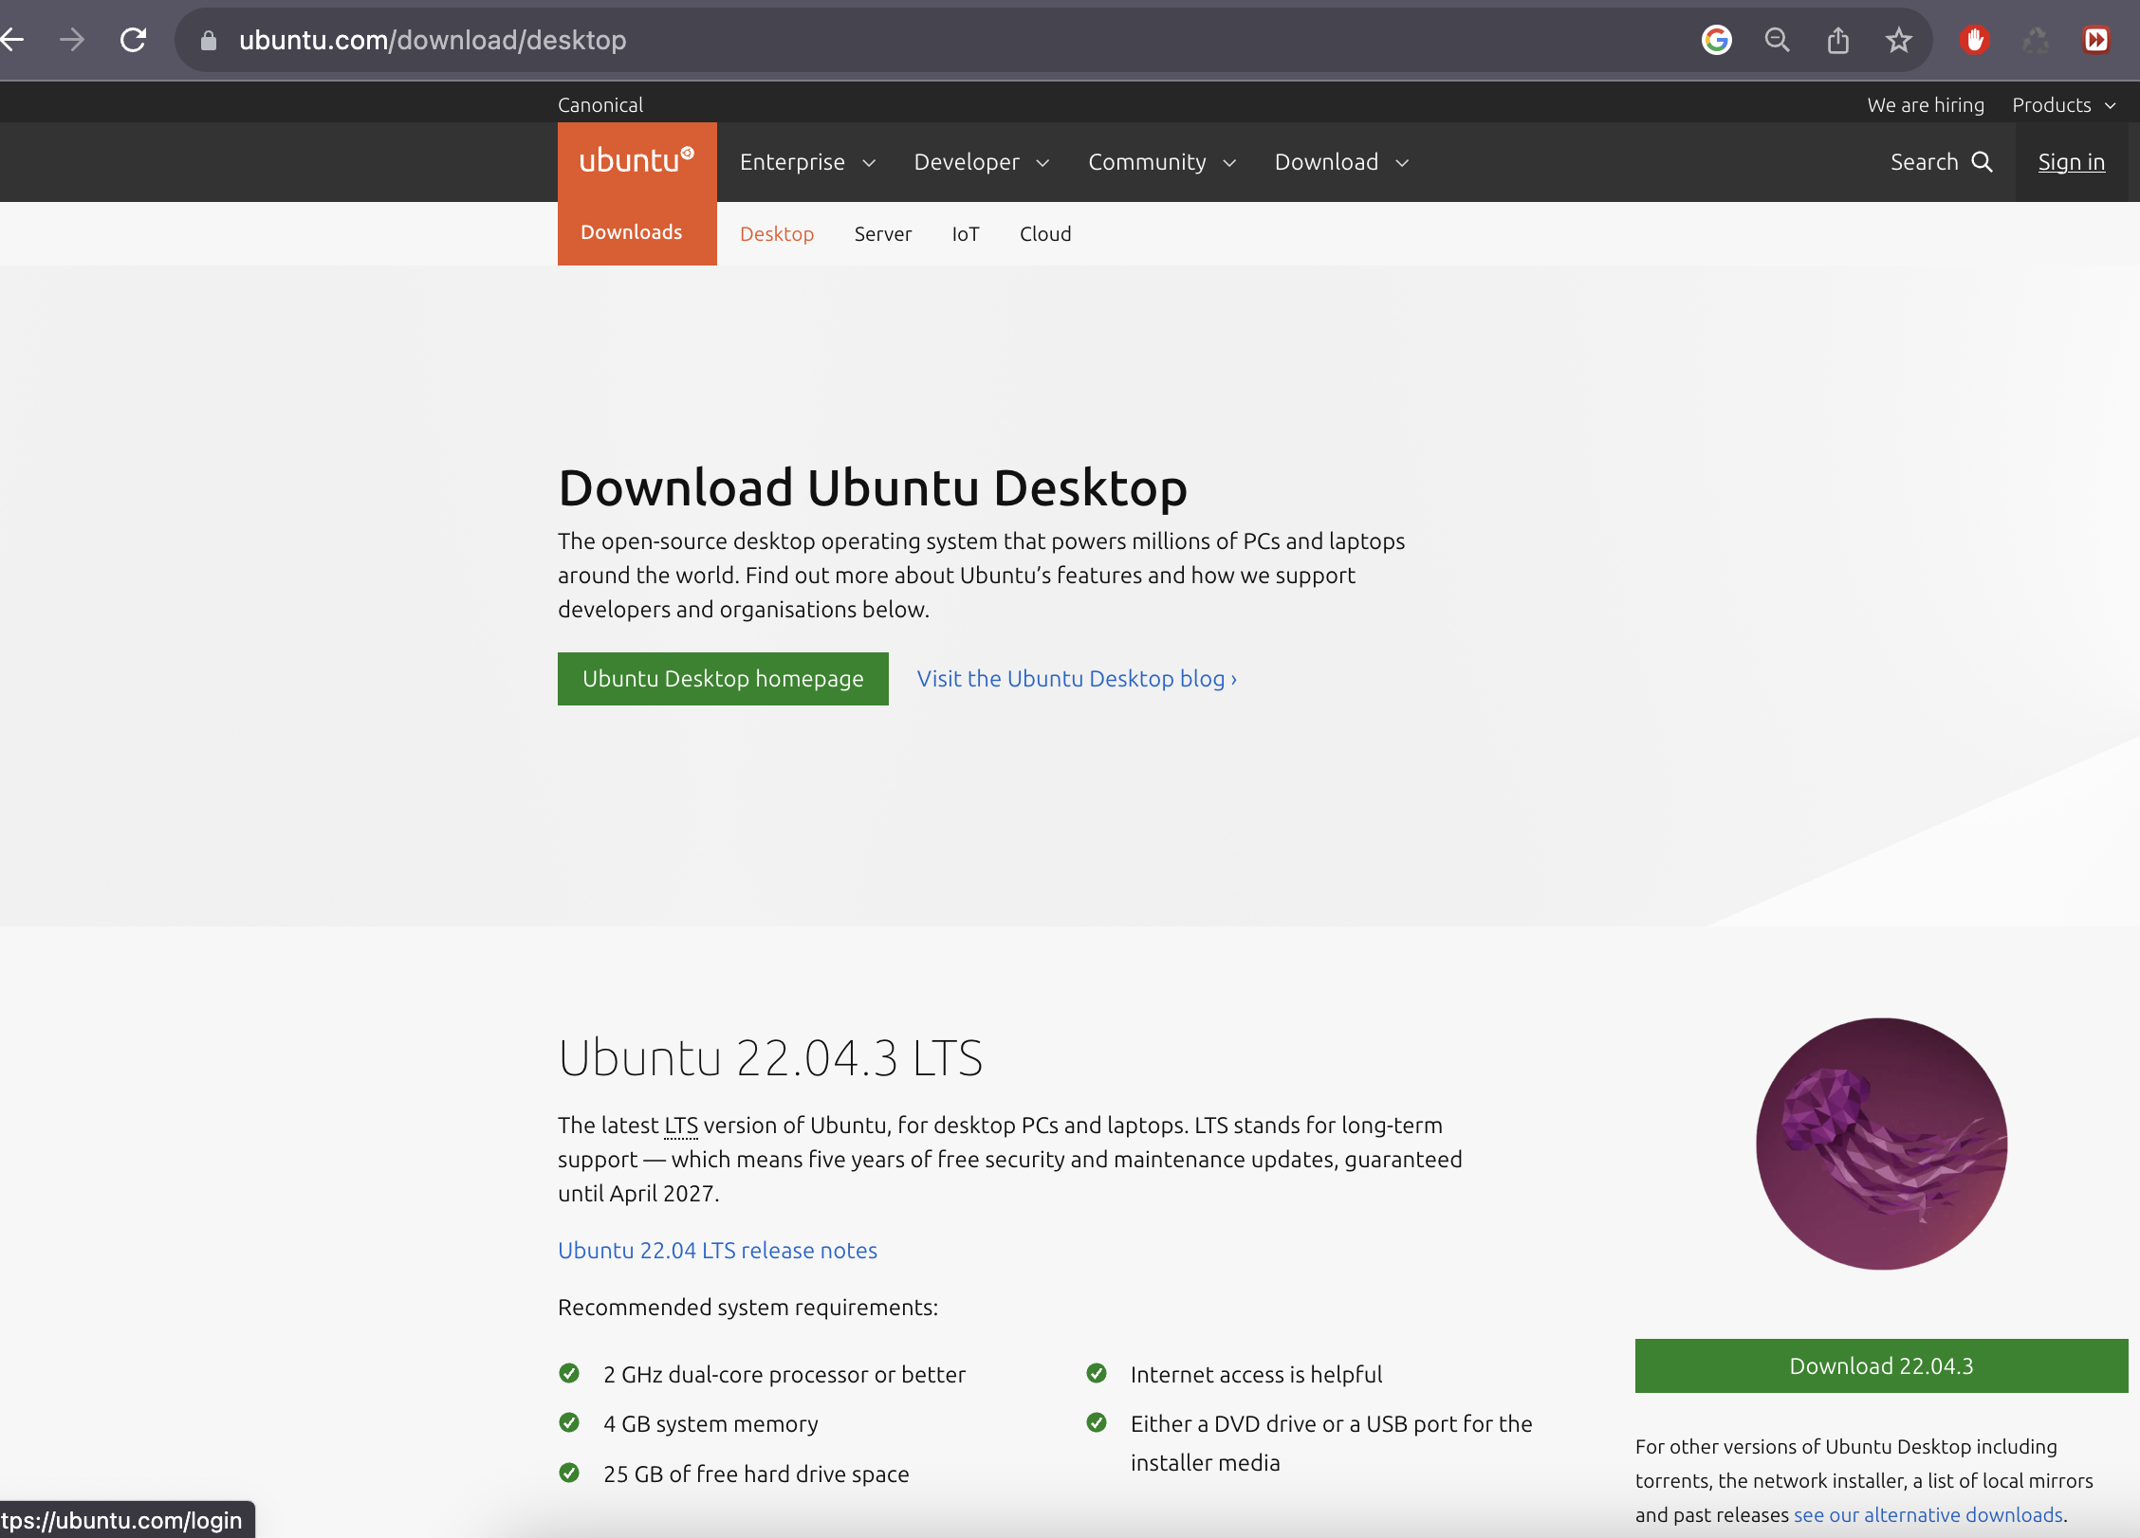Click the Jammy Jellyfish release image
The image size is (2140, 1538).
[1881, 1144]
